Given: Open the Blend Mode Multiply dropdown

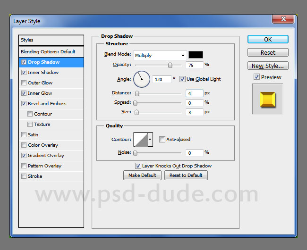Looking at the screenshot, I should (160, 55).
